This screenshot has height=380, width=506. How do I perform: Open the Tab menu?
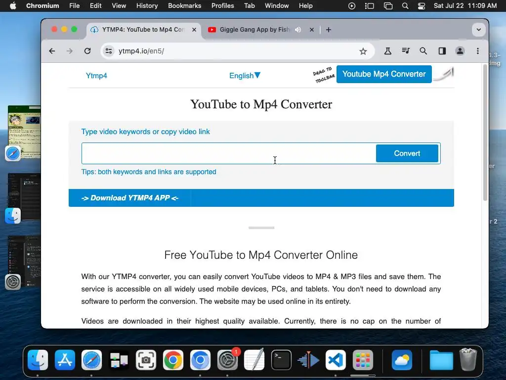point(249,6)
